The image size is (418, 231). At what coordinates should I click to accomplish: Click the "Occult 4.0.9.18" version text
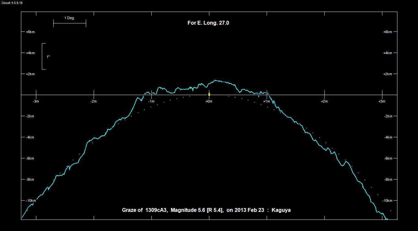12,3
